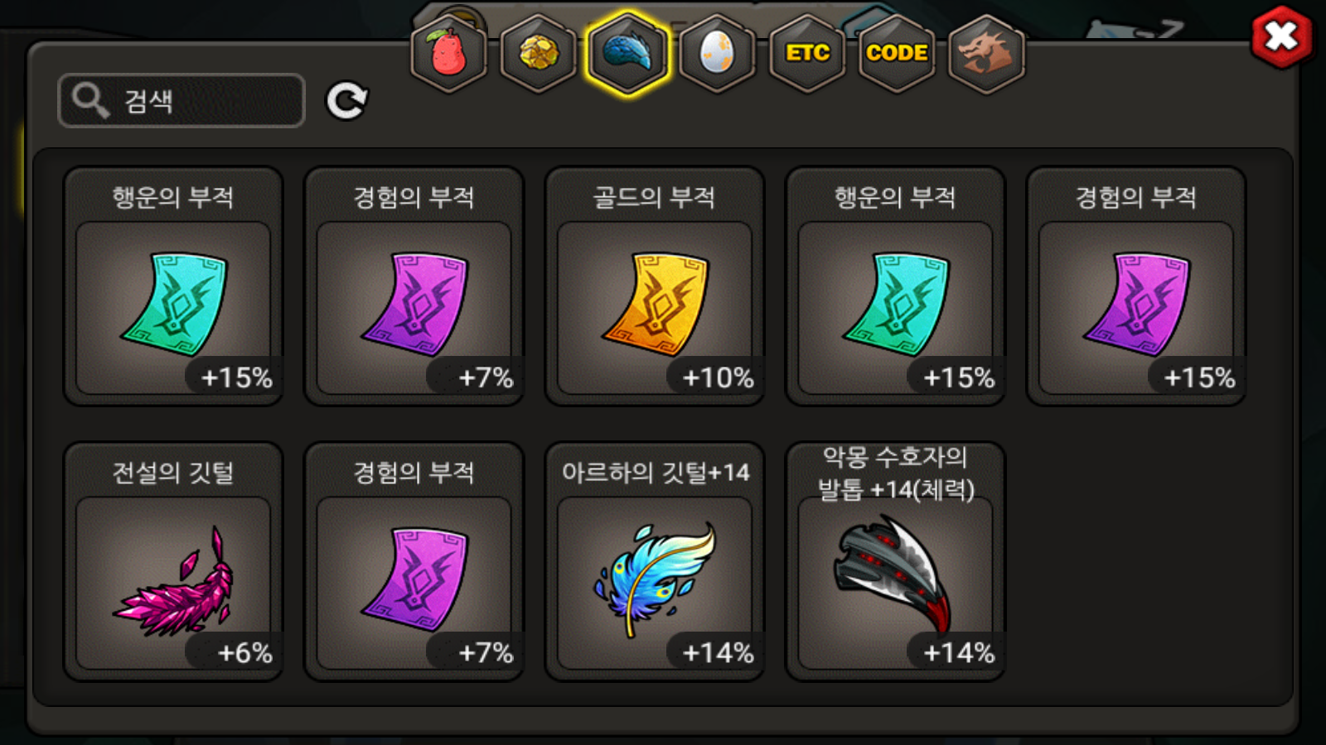The width and height of the screenshot is (1326, 745).
Task: Select the dragon head category tab
Action: tap(986, 53)
